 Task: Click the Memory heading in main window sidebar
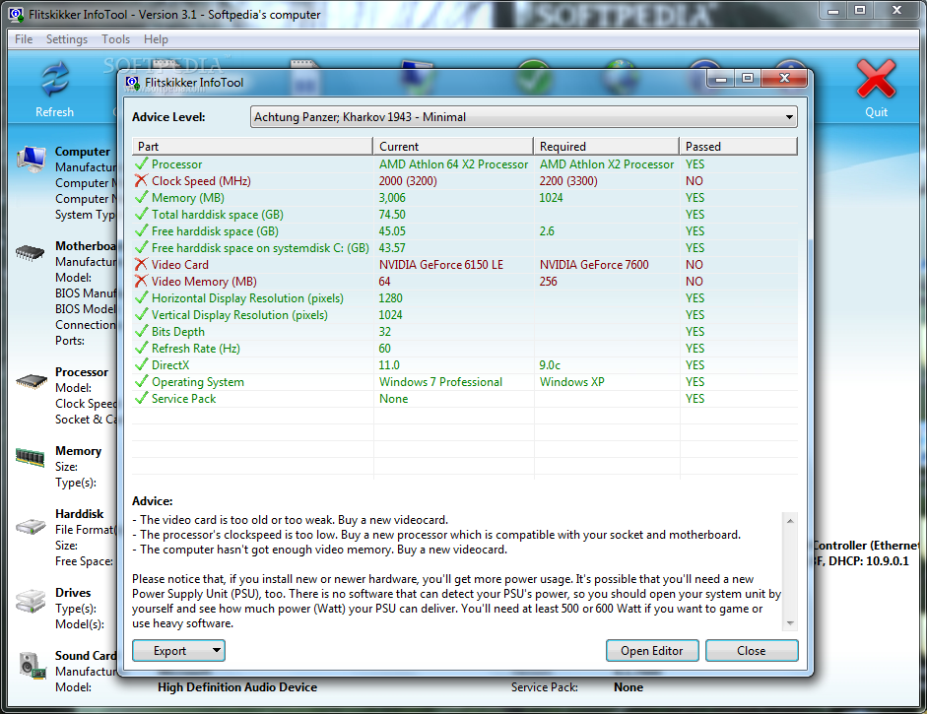click(78, 451)
